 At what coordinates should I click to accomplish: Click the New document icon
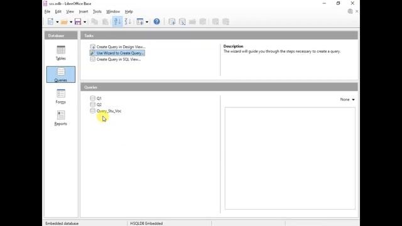[50, 22]
